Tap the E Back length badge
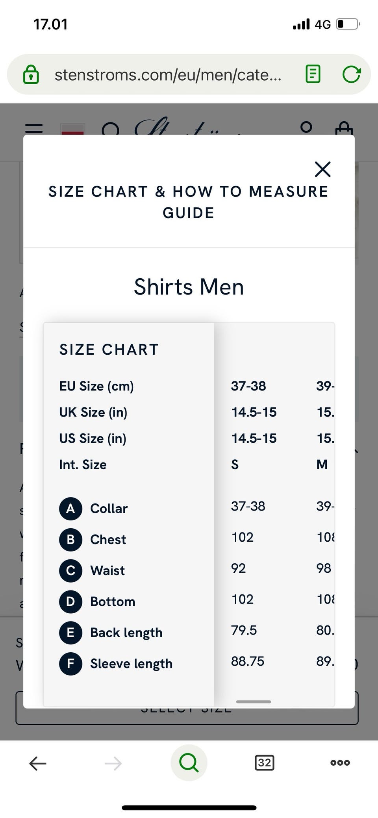Viewport: 378px width, 818px height. pyautogui.click(x=71, y=633)
